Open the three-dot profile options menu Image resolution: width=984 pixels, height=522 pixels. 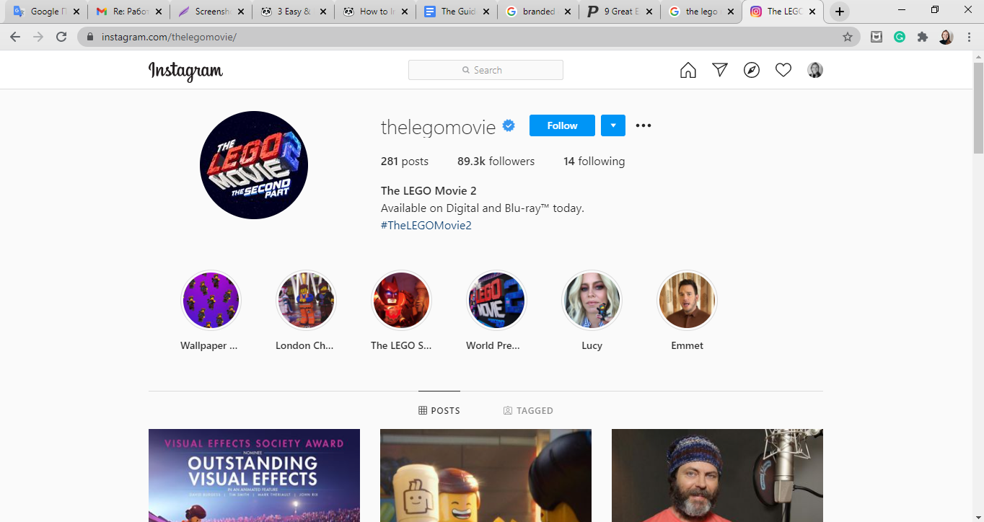(x=643, y=125)
